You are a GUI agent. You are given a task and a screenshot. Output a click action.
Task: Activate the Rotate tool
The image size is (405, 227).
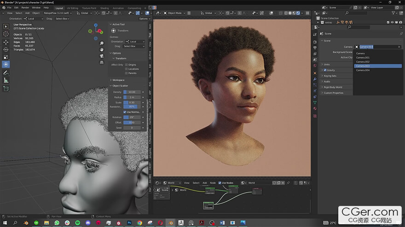click(6, 49)
